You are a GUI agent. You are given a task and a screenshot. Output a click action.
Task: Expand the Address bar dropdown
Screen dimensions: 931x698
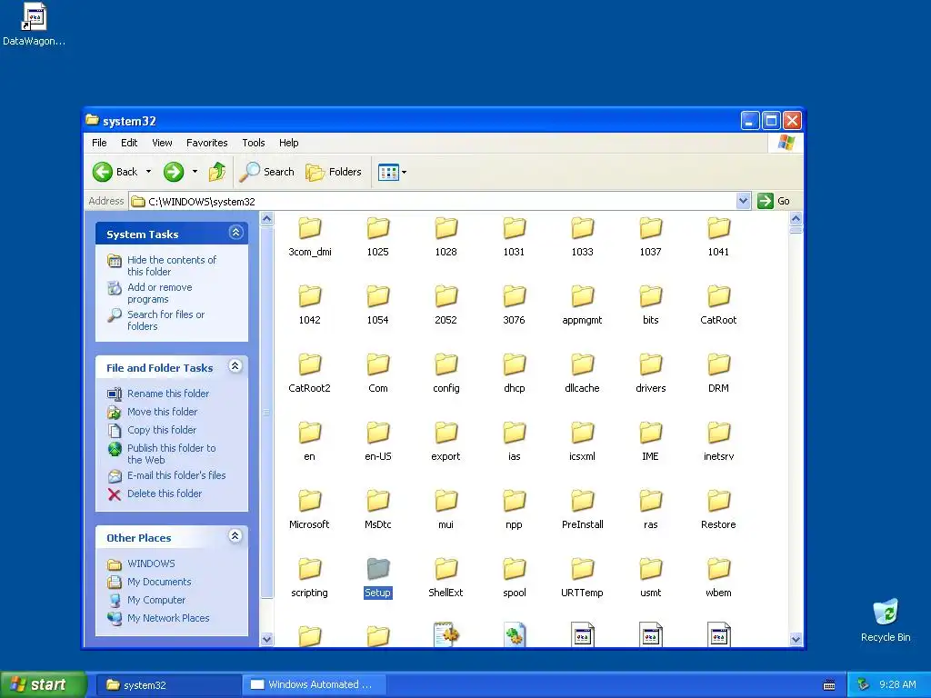(x=743, y=201)
